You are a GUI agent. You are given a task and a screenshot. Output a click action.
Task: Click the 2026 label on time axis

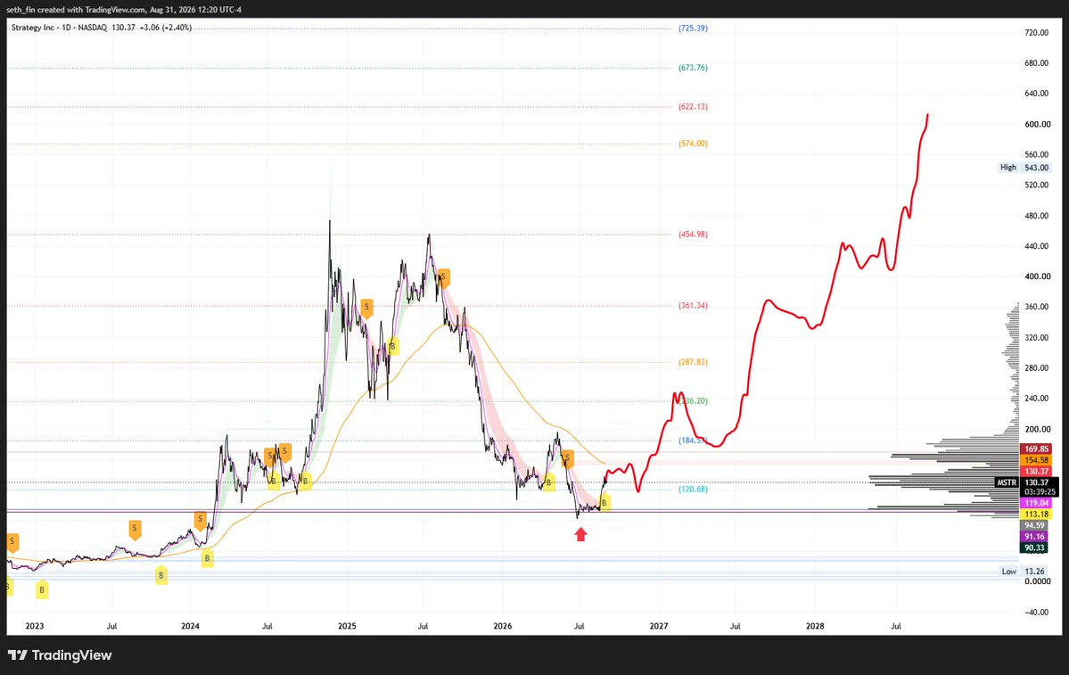(503, 626)
